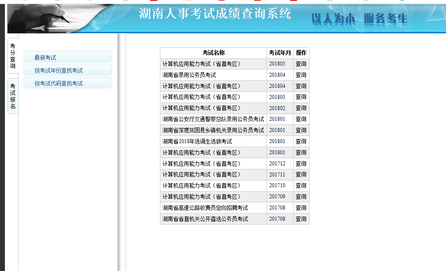This screenshot has height=271, width=446.
Task: Click 查询 for the 201805 计算机应用能力考试 row
Action: (x=301, y=64)
